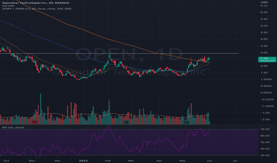Screen dimensions: 277x163
Task: Click the 5.00 price axis label
Action: point(264,26)
